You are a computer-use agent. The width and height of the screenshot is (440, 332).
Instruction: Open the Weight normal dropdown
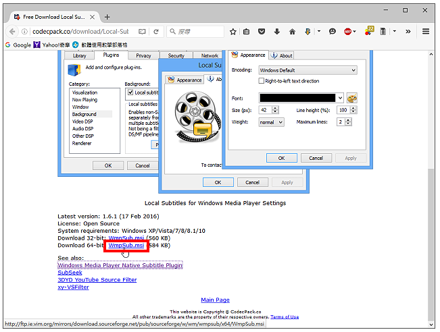(271, 122)
